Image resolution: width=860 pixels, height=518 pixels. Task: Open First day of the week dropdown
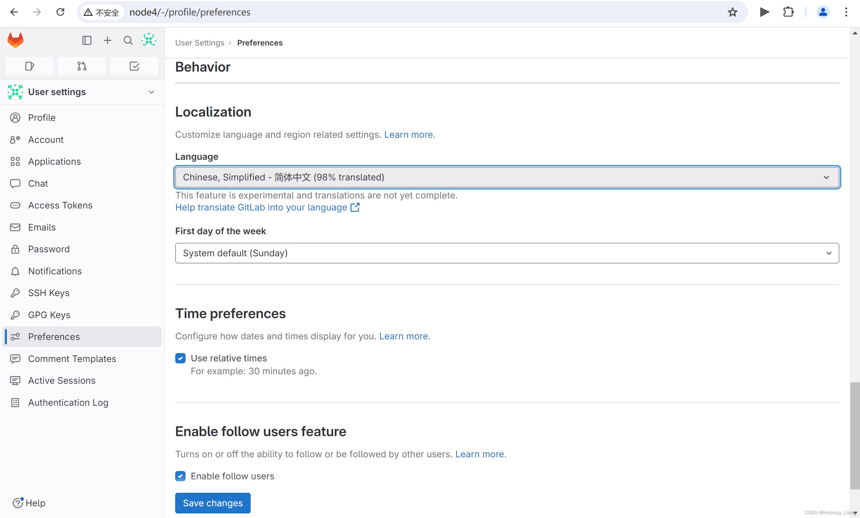[507, 253]
